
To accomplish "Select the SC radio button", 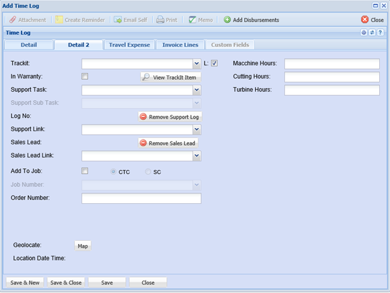I will 148,172.
